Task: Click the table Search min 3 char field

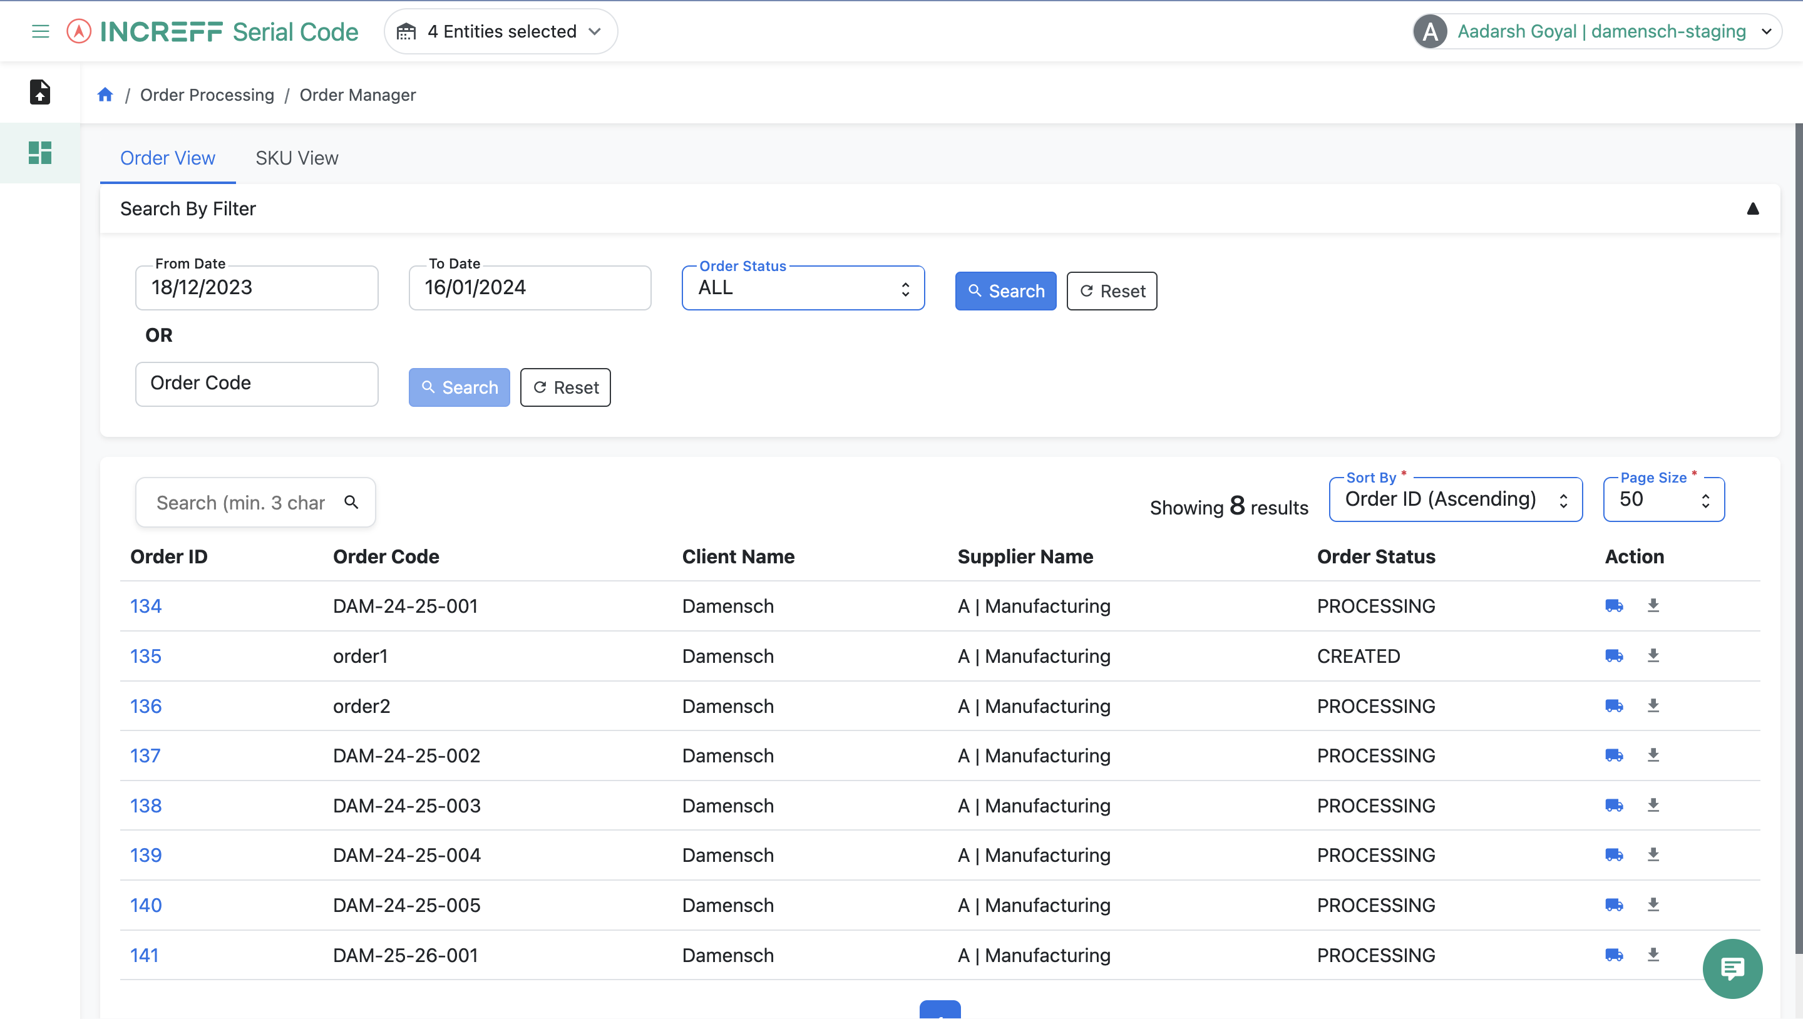Action: tap(255, 502)
